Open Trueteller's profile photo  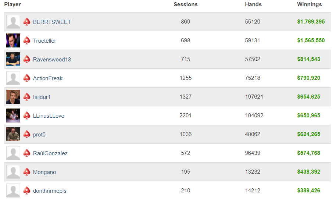click(x=13, y=40)
